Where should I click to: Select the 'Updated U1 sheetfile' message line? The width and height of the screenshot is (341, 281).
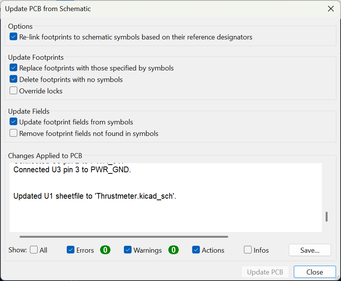pyautogui.click(x=94, y=196)
